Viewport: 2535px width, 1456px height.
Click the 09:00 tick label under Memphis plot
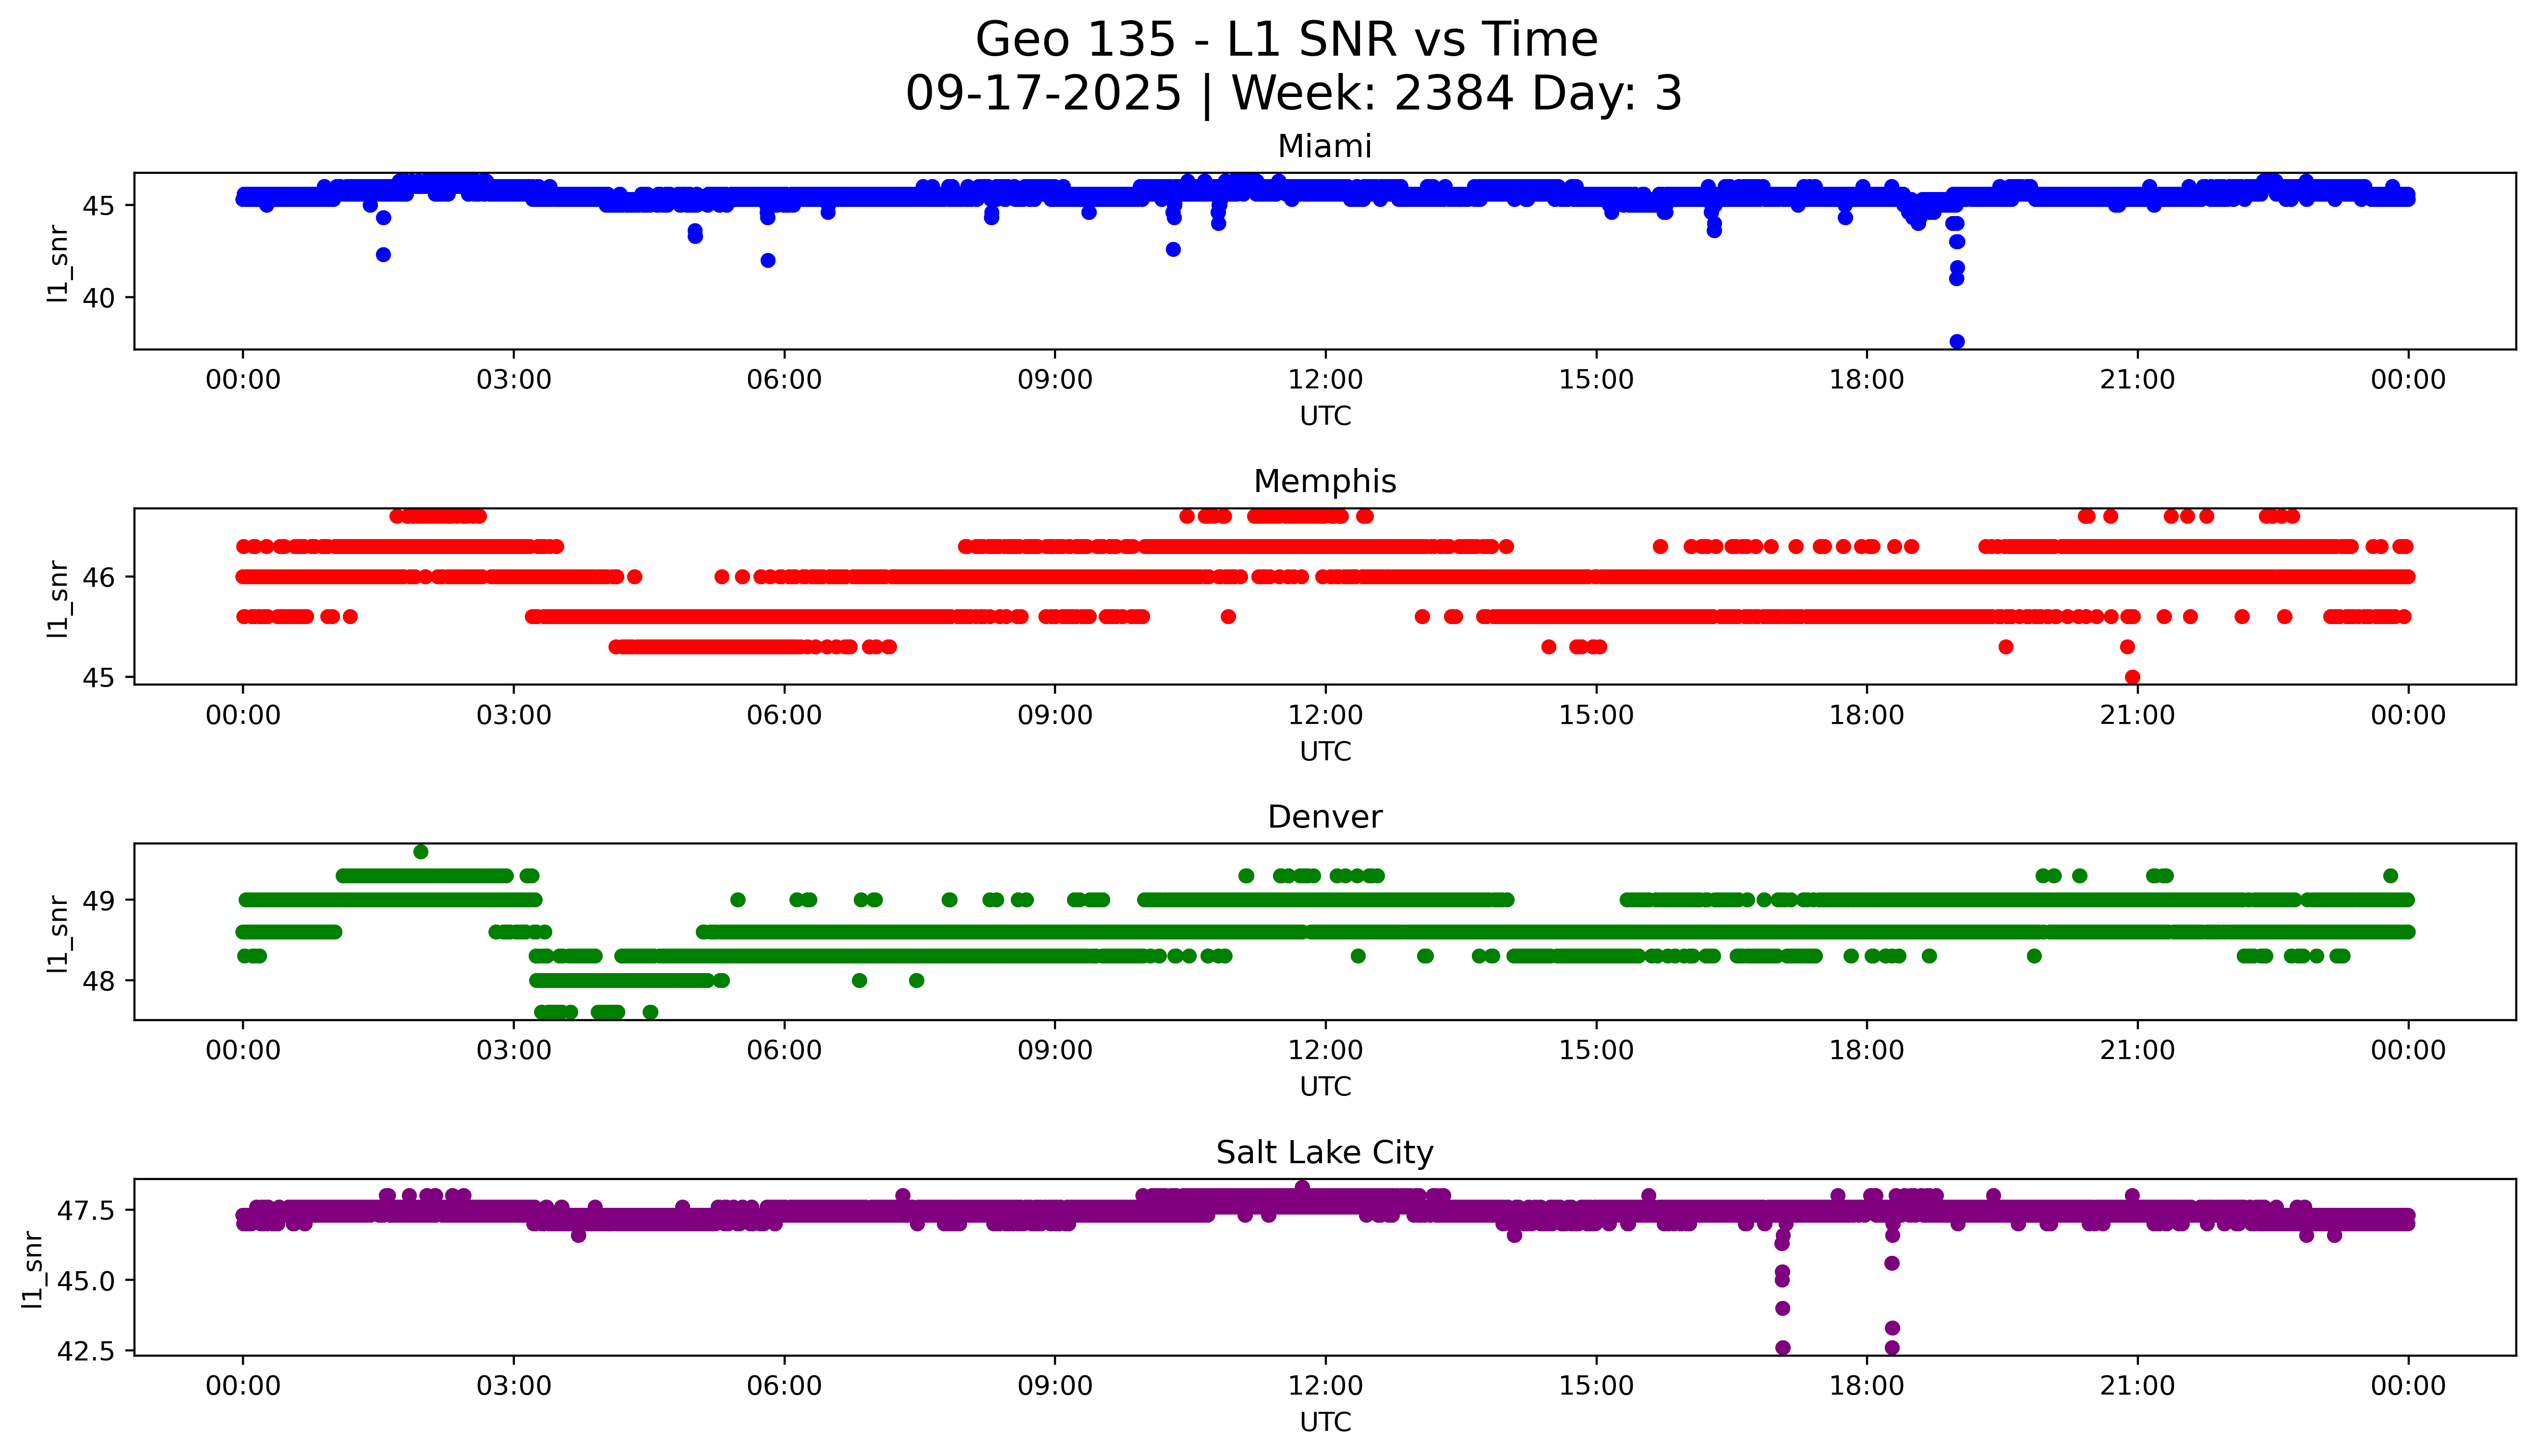pyautogui.click(x=1054, y=715)
